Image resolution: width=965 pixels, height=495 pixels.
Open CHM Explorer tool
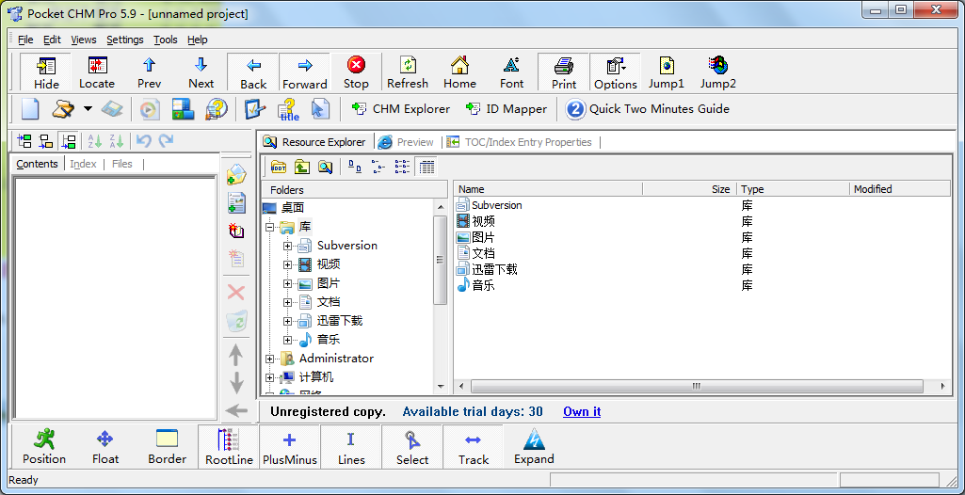[401, 109]
